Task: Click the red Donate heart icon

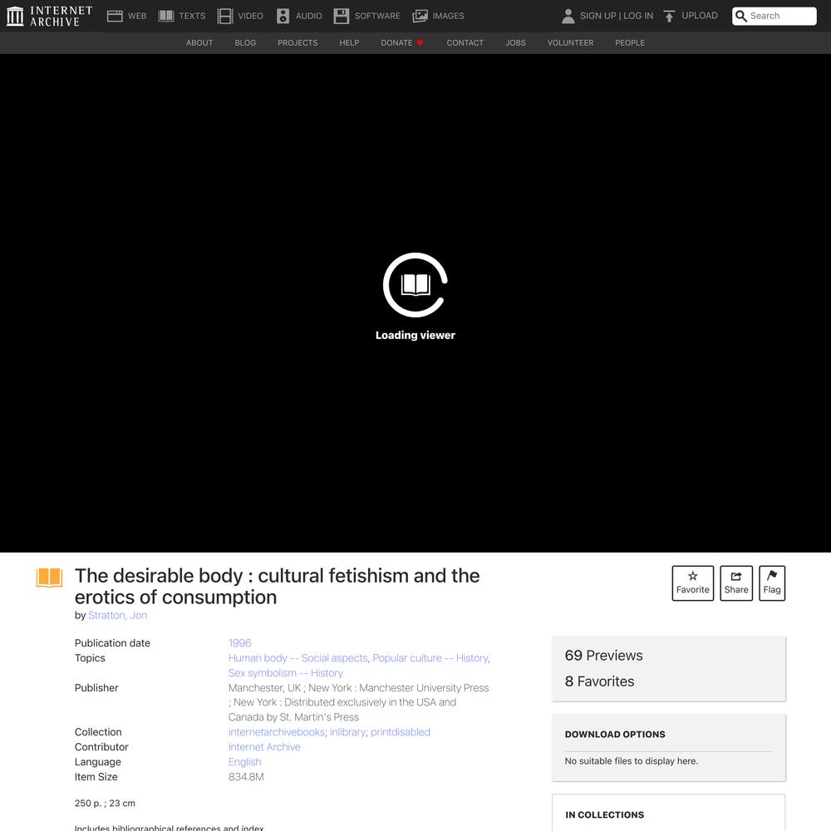Action: (420, 43)
